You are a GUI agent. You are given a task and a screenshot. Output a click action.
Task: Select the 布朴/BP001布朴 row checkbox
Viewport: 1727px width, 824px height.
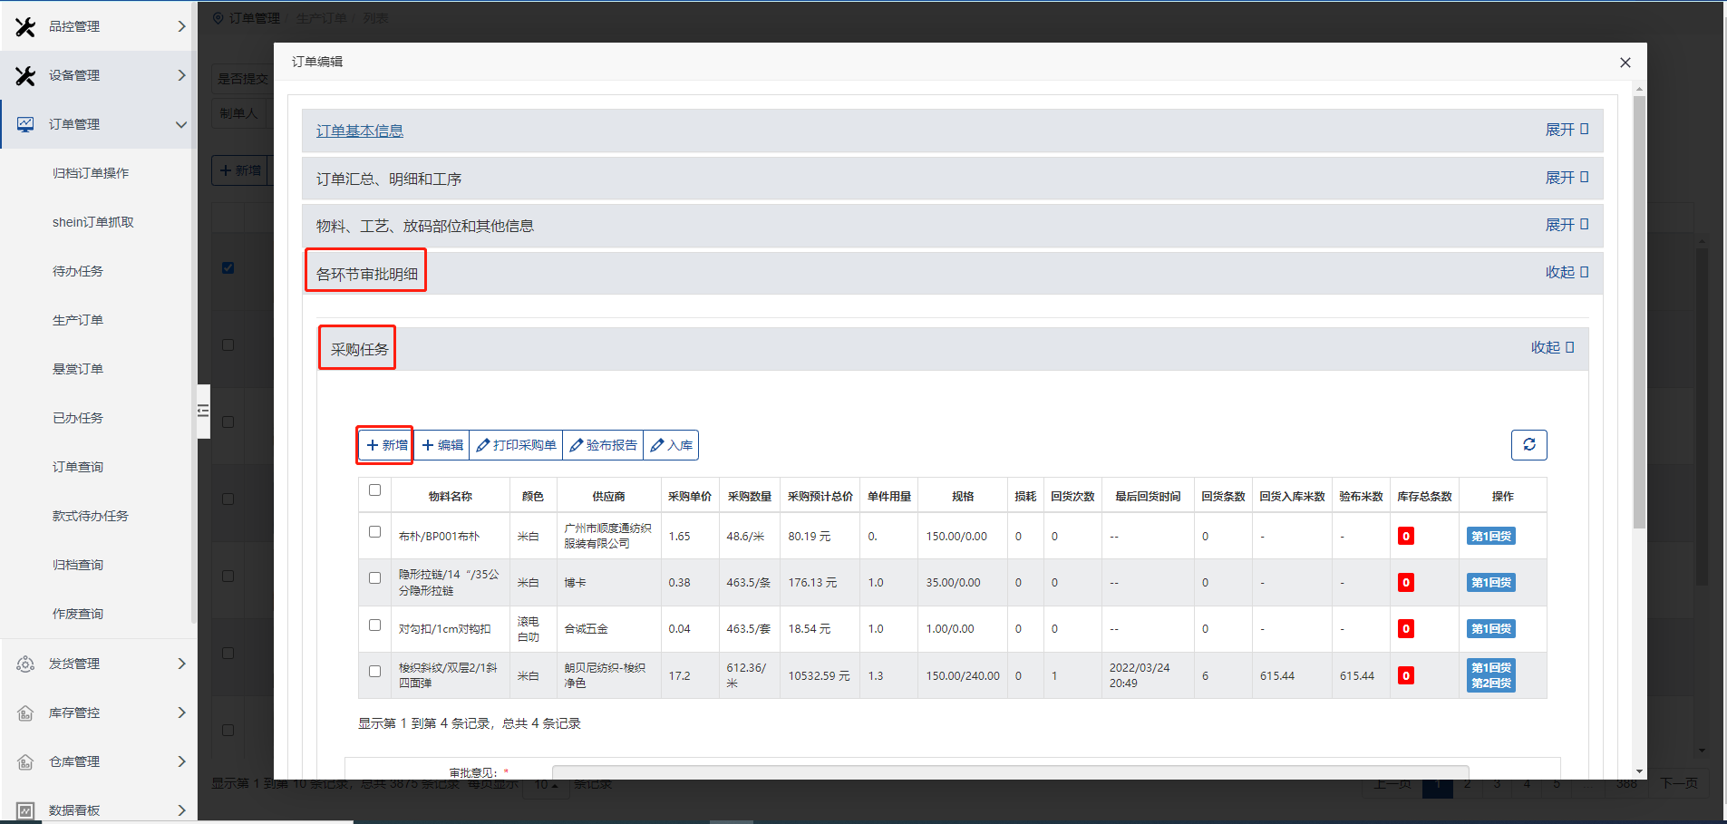[374, 532]
